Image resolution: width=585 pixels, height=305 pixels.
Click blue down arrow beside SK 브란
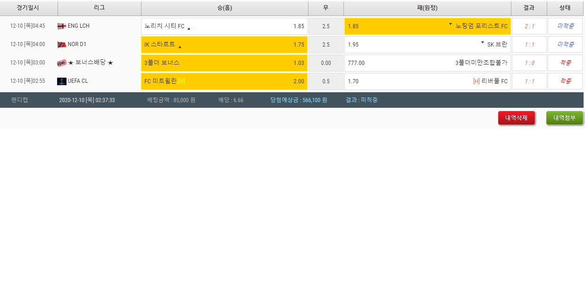click(482, 42)
